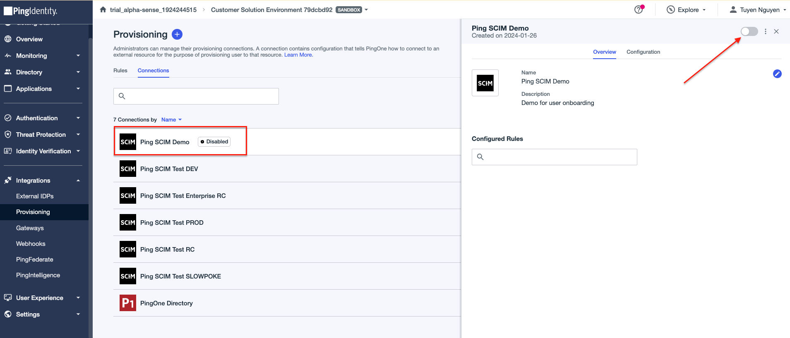Viewport: 790px width, 338px height.
Task: Click the PingOne Directory connection name
Action: click(x=166, y=303)
